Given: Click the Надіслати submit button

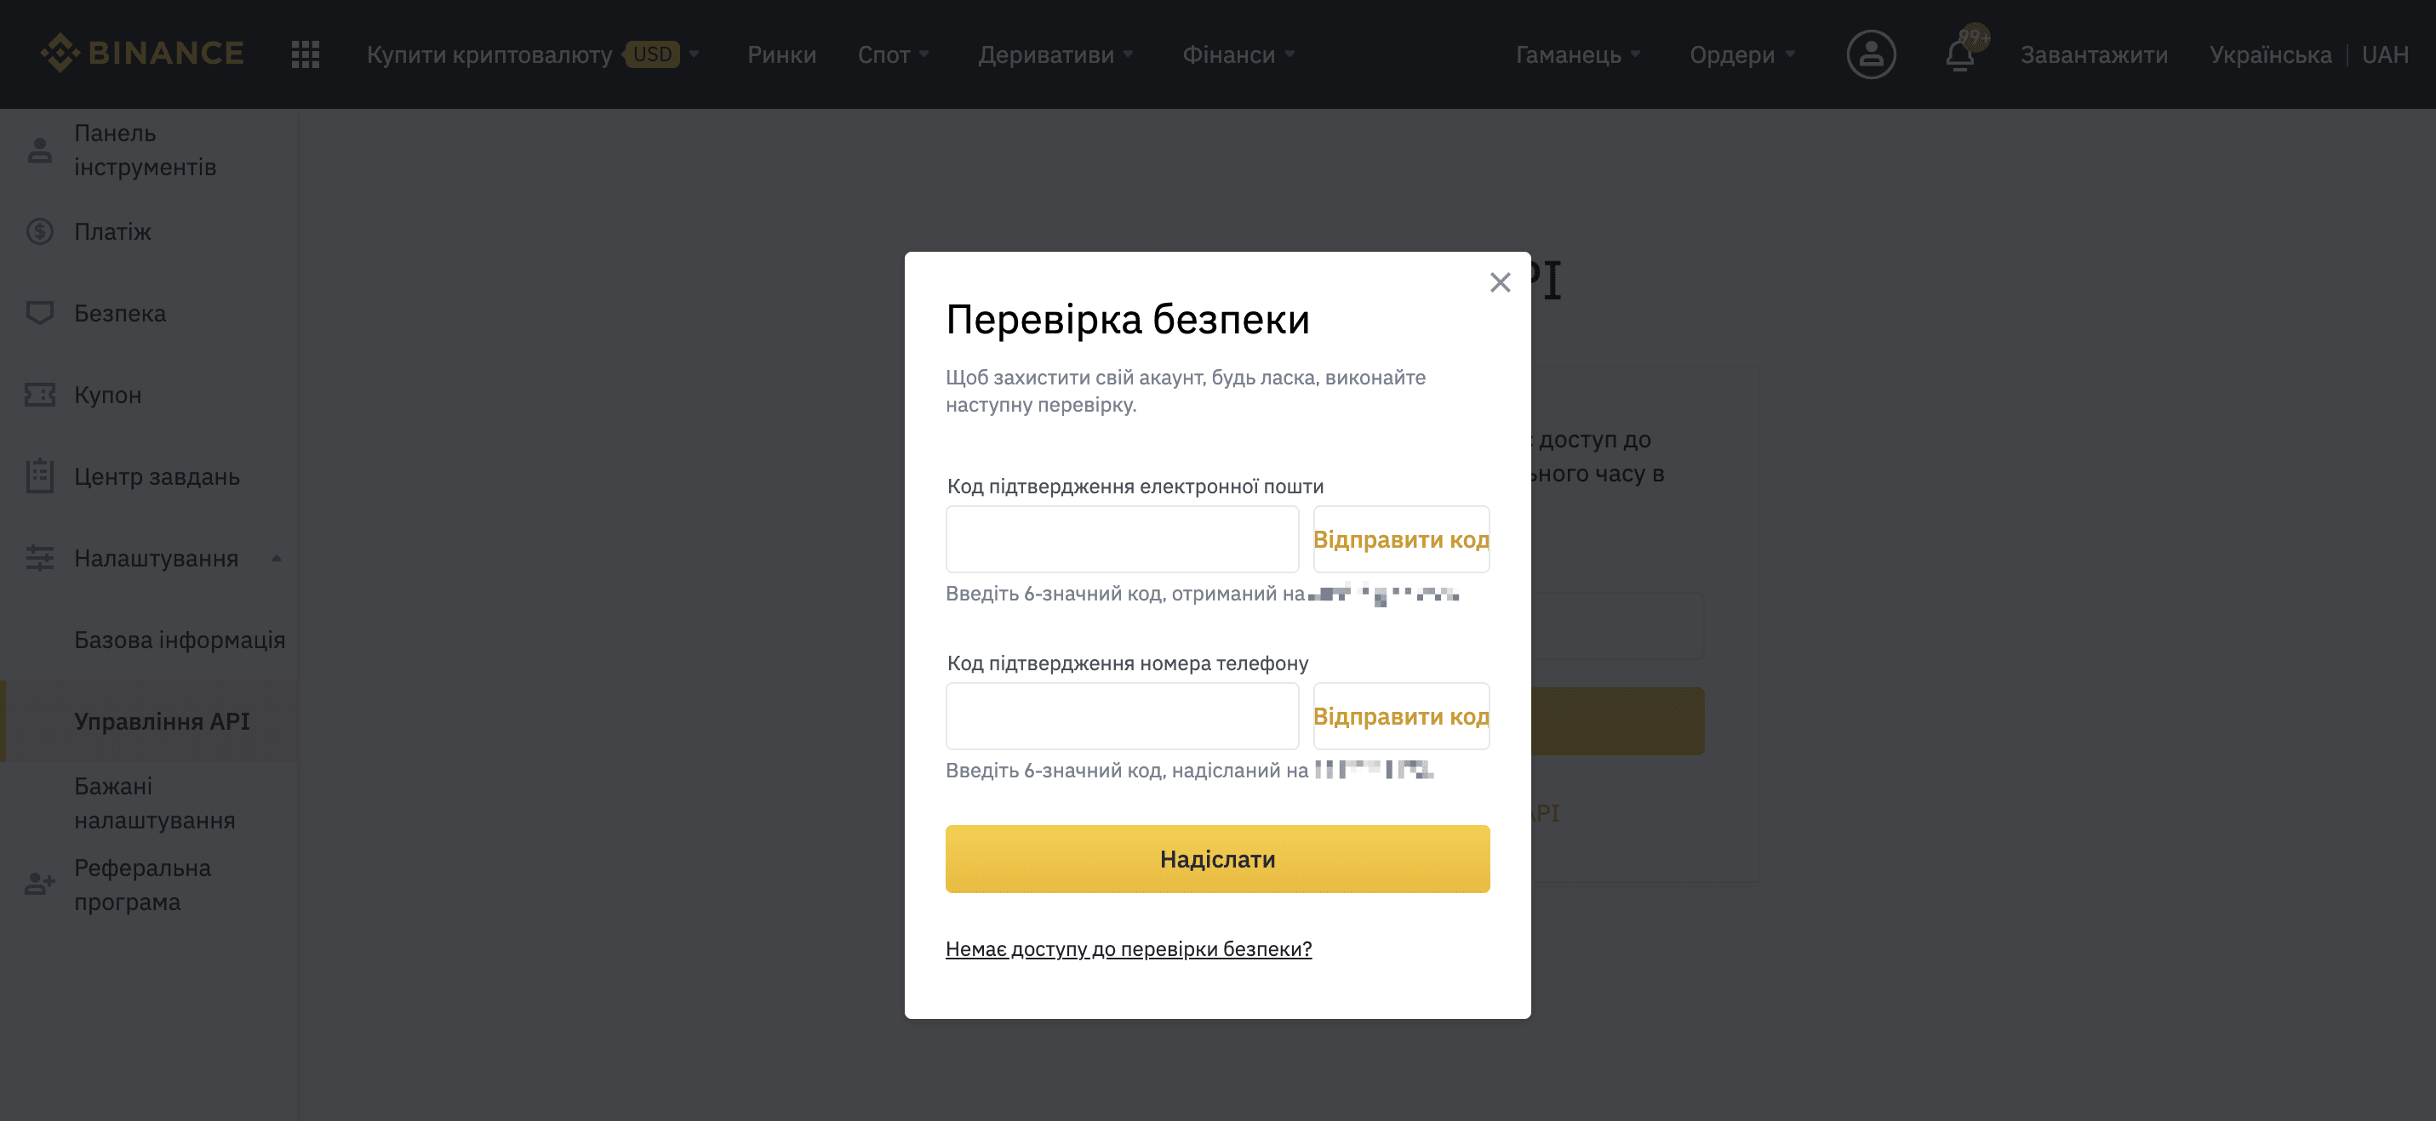Looking at the screenshot, I should (1217, 858).
